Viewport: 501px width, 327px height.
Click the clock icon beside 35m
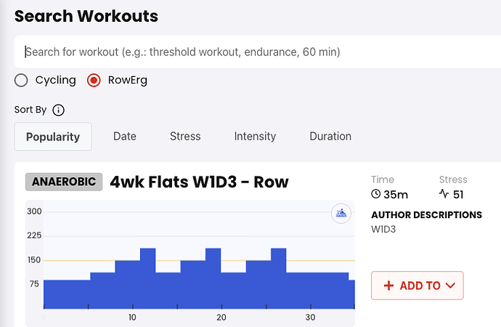click(375, 194)
